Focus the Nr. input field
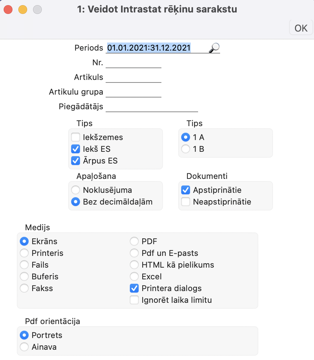Image resolution: width=314 pixels, height=360 pixels. pyautogui.click(x=133, y=63)
